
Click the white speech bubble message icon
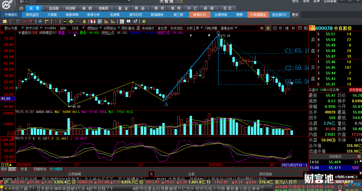click(x=129, y=21)
